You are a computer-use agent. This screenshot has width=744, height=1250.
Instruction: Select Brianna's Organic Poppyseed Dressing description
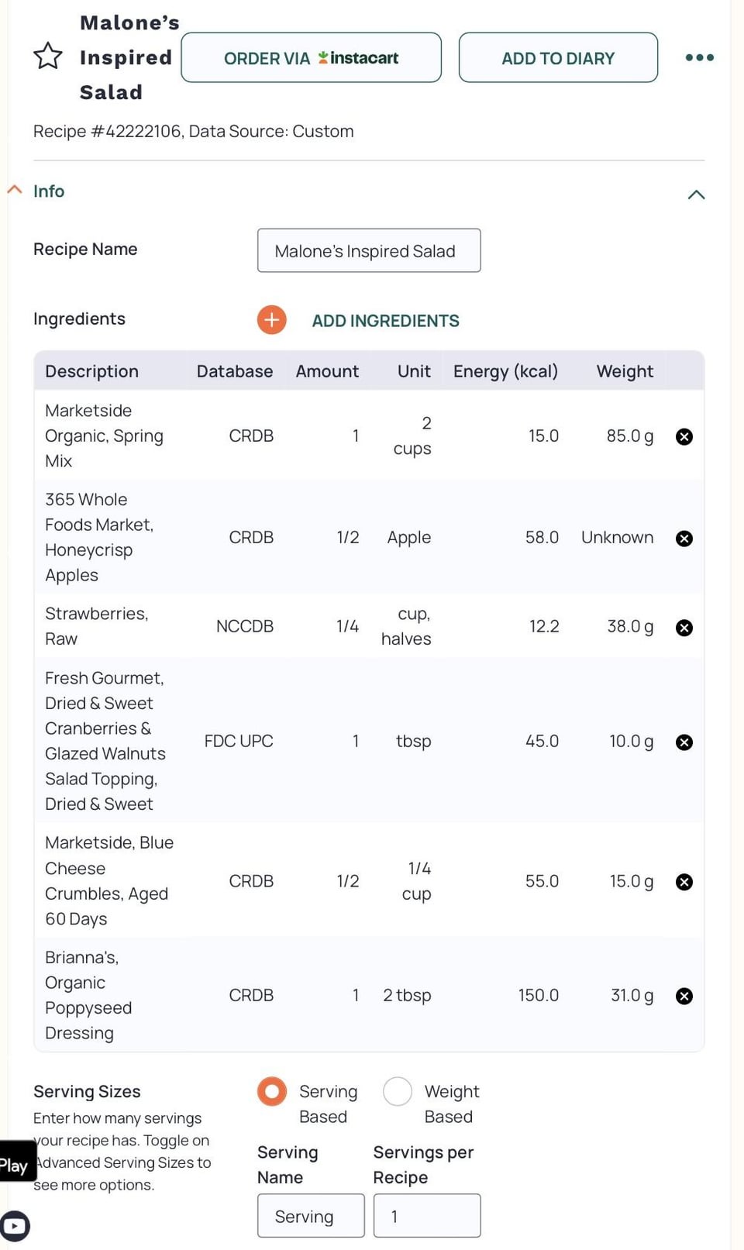pyautogui.click(x=88, y=995)
